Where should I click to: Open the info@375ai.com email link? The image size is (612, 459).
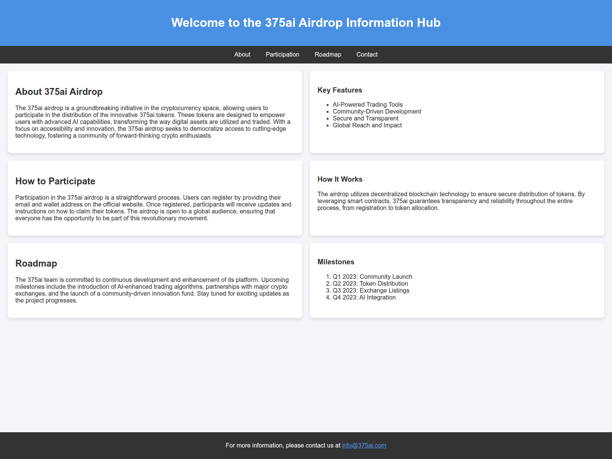click(364, 445)
